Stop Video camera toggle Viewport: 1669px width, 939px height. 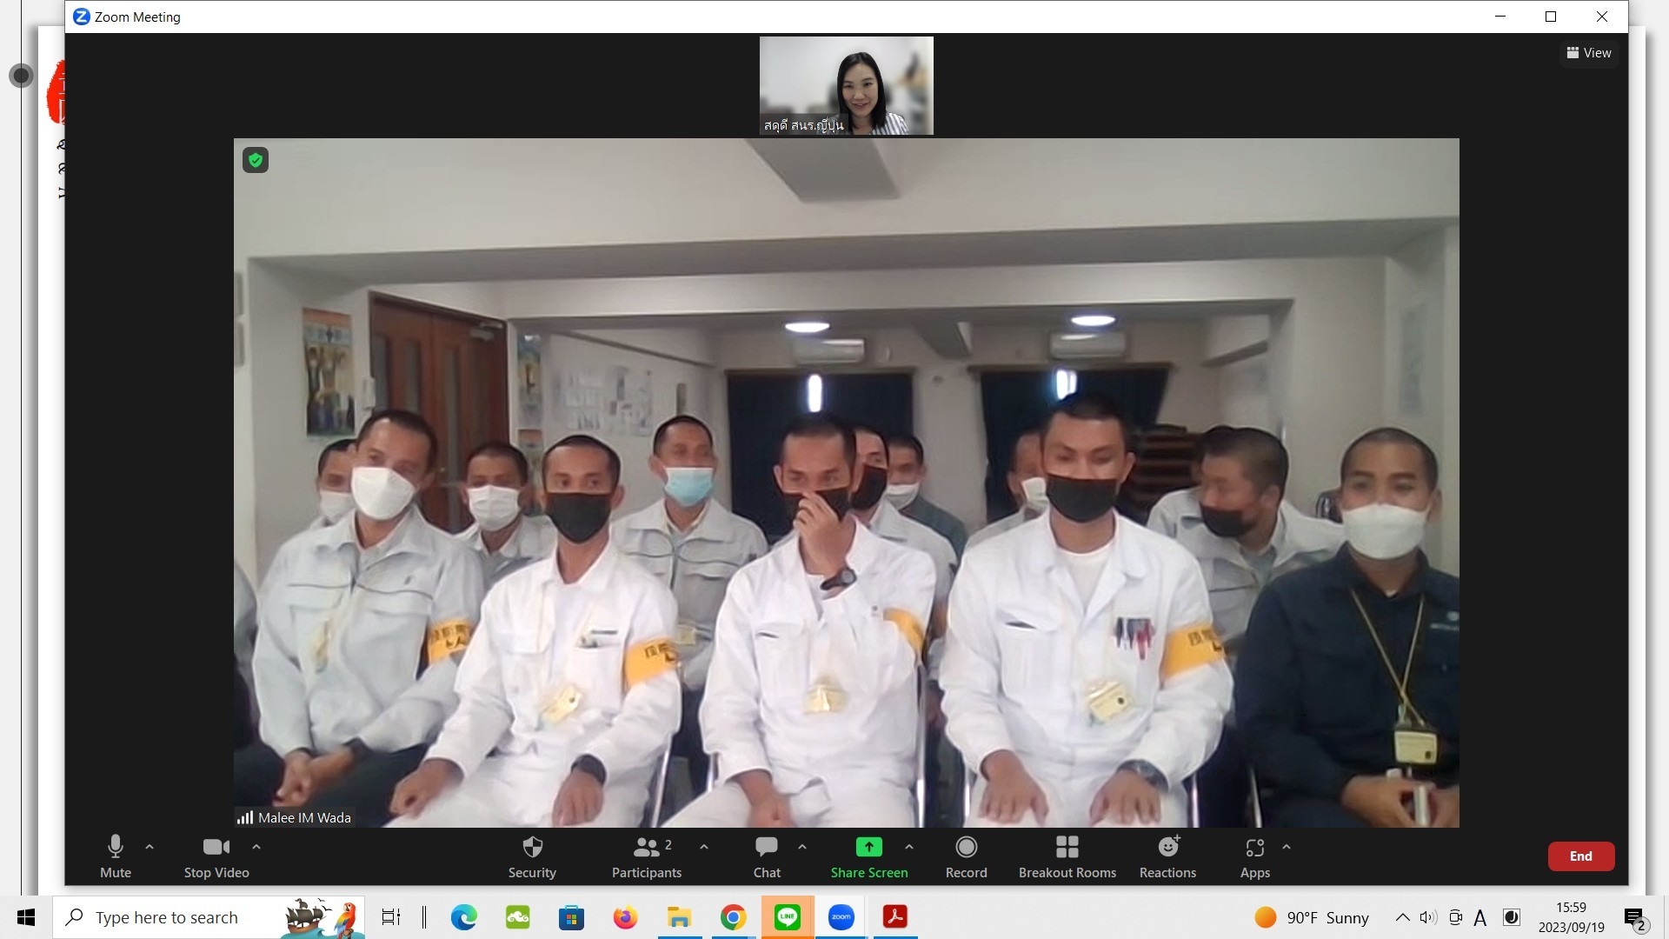click(216, 856)
